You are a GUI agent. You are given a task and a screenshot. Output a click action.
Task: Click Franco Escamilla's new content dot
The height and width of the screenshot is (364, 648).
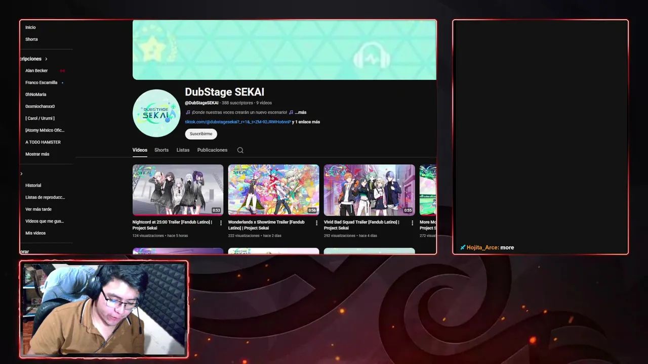click(62, 82)
